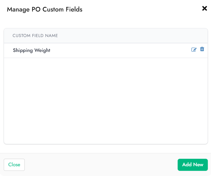
Task: Select the green Add New button
Action: coord(193,165)
